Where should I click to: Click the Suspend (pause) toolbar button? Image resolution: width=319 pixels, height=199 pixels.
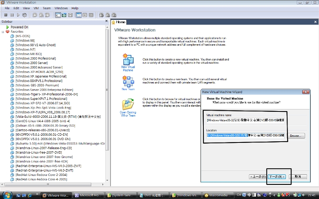tap(12, 15)
